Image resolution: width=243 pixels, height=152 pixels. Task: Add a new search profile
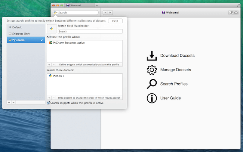[9, 102]
